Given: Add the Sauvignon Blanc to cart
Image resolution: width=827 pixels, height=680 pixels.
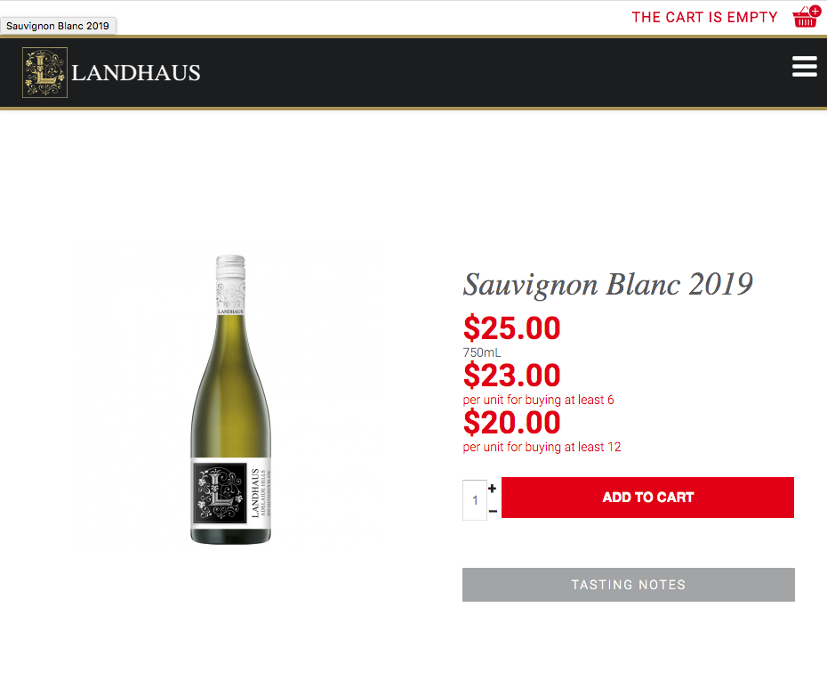Looking at the screenshot, I should click(x=647, y=498).
